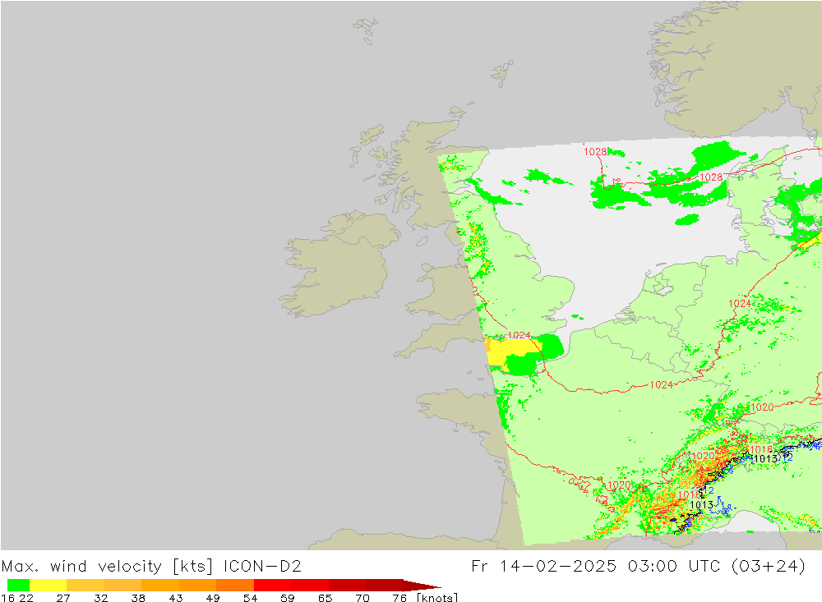Click the legend value '32'
This screenshot has height=602, width=822.
pyautogui.click(x=100, y=598)
